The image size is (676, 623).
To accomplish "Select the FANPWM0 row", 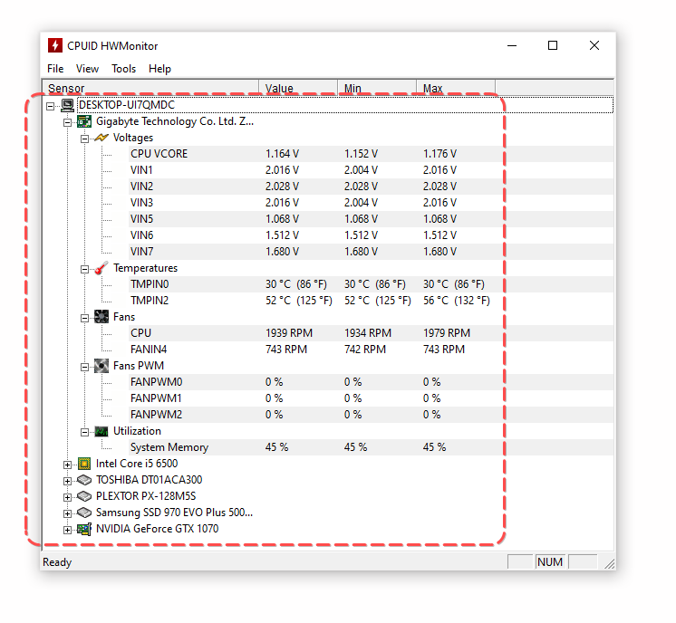I will (371, 382).
